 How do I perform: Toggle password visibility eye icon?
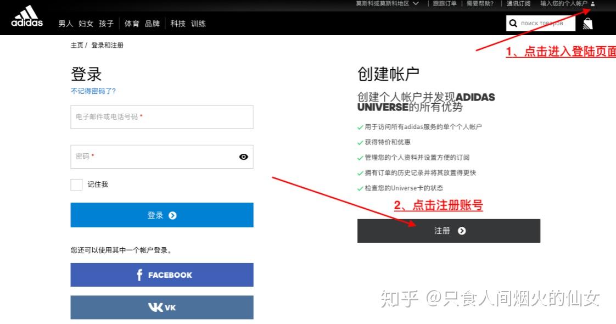click(244, 157)
